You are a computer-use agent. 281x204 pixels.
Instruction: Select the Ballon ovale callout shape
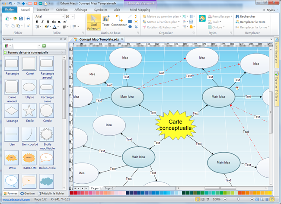point(47,159)
